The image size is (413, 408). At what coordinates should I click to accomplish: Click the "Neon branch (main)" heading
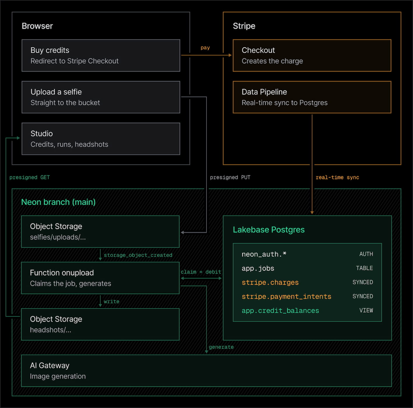[x=58, y=202]
